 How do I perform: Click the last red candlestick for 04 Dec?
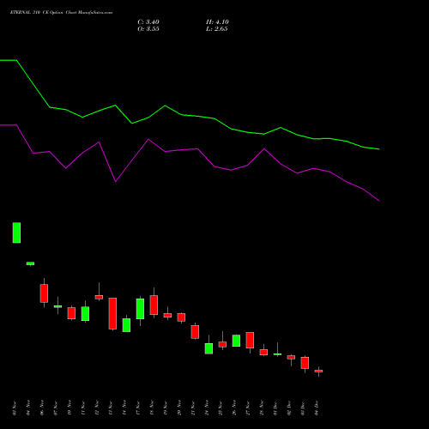[x=318, y=372]
